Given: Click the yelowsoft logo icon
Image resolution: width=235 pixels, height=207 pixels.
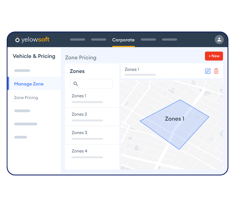Looking at the screenshot, I should pos(17,40).
